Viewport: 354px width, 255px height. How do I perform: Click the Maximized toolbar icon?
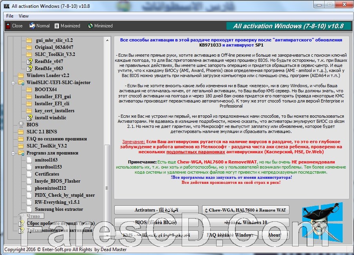[57, 26]
